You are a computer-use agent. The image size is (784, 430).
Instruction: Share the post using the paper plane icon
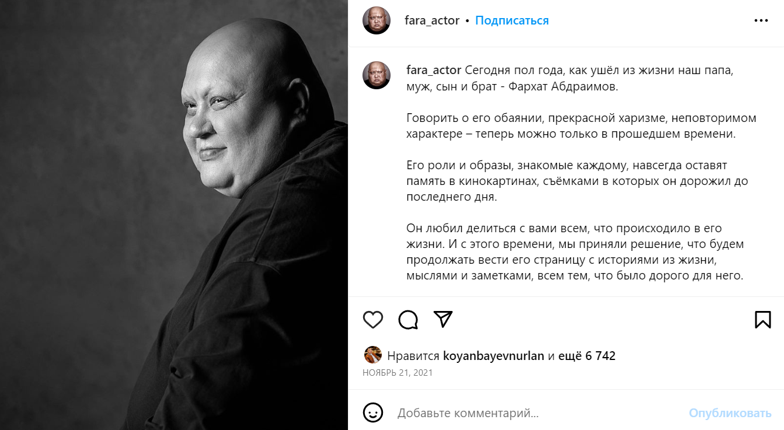(443, 319)
